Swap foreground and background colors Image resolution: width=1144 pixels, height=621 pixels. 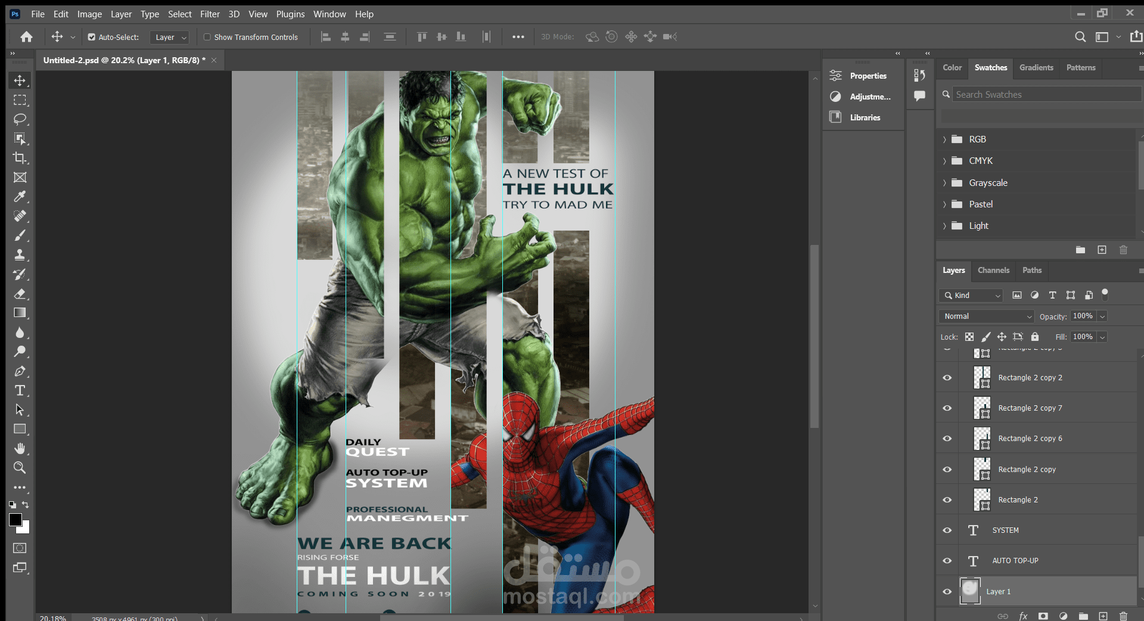pos(26,505)
